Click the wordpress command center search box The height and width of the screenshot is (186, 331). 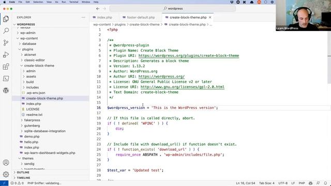point(173,9)
